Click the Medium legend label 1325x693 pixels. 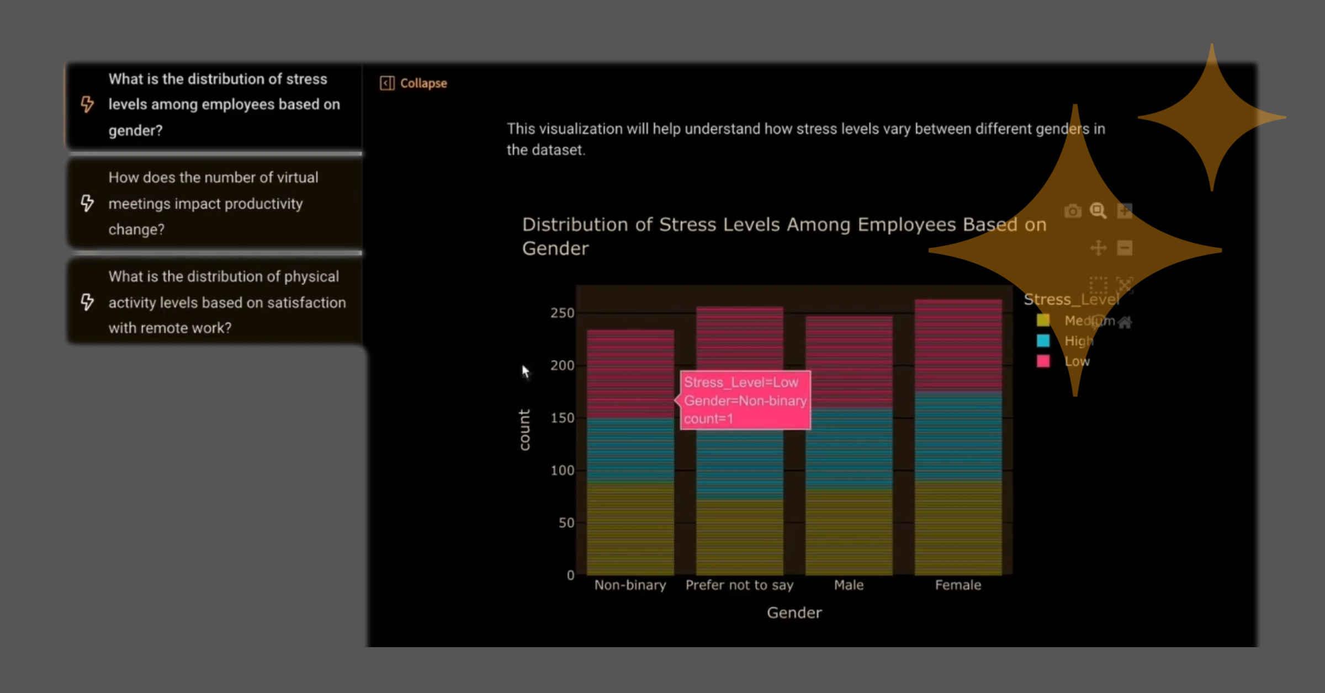tap(1089, 321)
